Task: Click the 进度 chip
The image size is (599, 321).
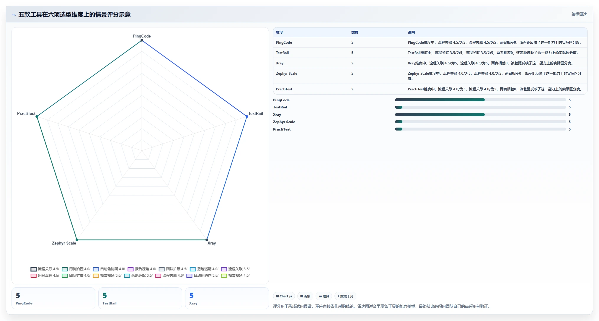Action: [324, 296]
